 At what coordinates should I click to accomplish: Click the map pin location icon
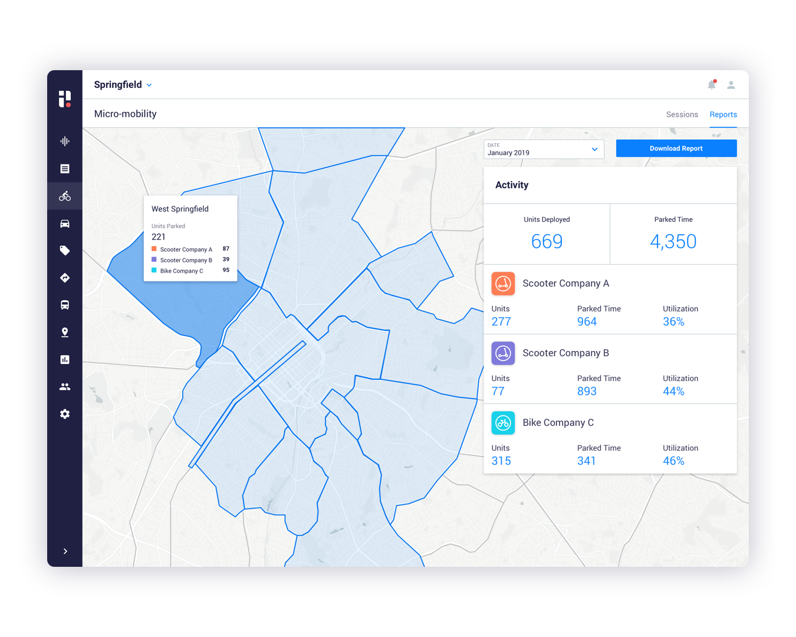(x=65, y=332)
